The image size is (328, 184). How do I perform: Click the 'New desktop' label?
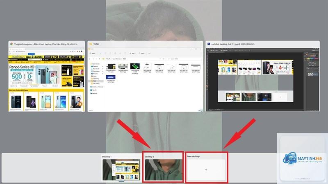pos(193,156)
